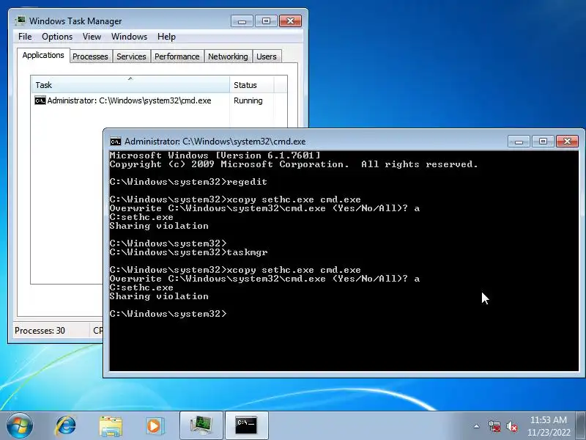The width and height of the screenshot is (586, 440).
Task: Click the network status tray icon
Action: click(x=494, y=426)
